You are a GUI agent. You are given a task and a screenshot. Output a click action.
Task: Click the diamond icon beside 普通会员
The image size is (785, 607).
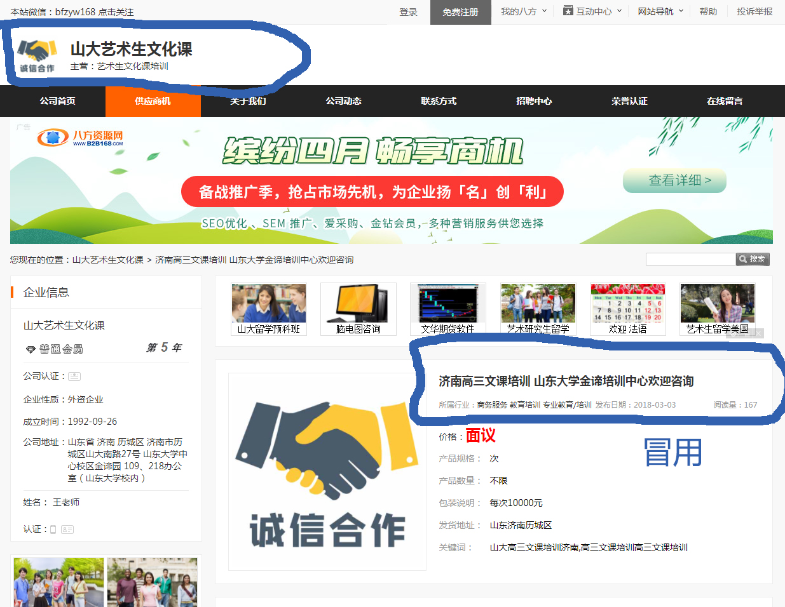coord(31,349)
